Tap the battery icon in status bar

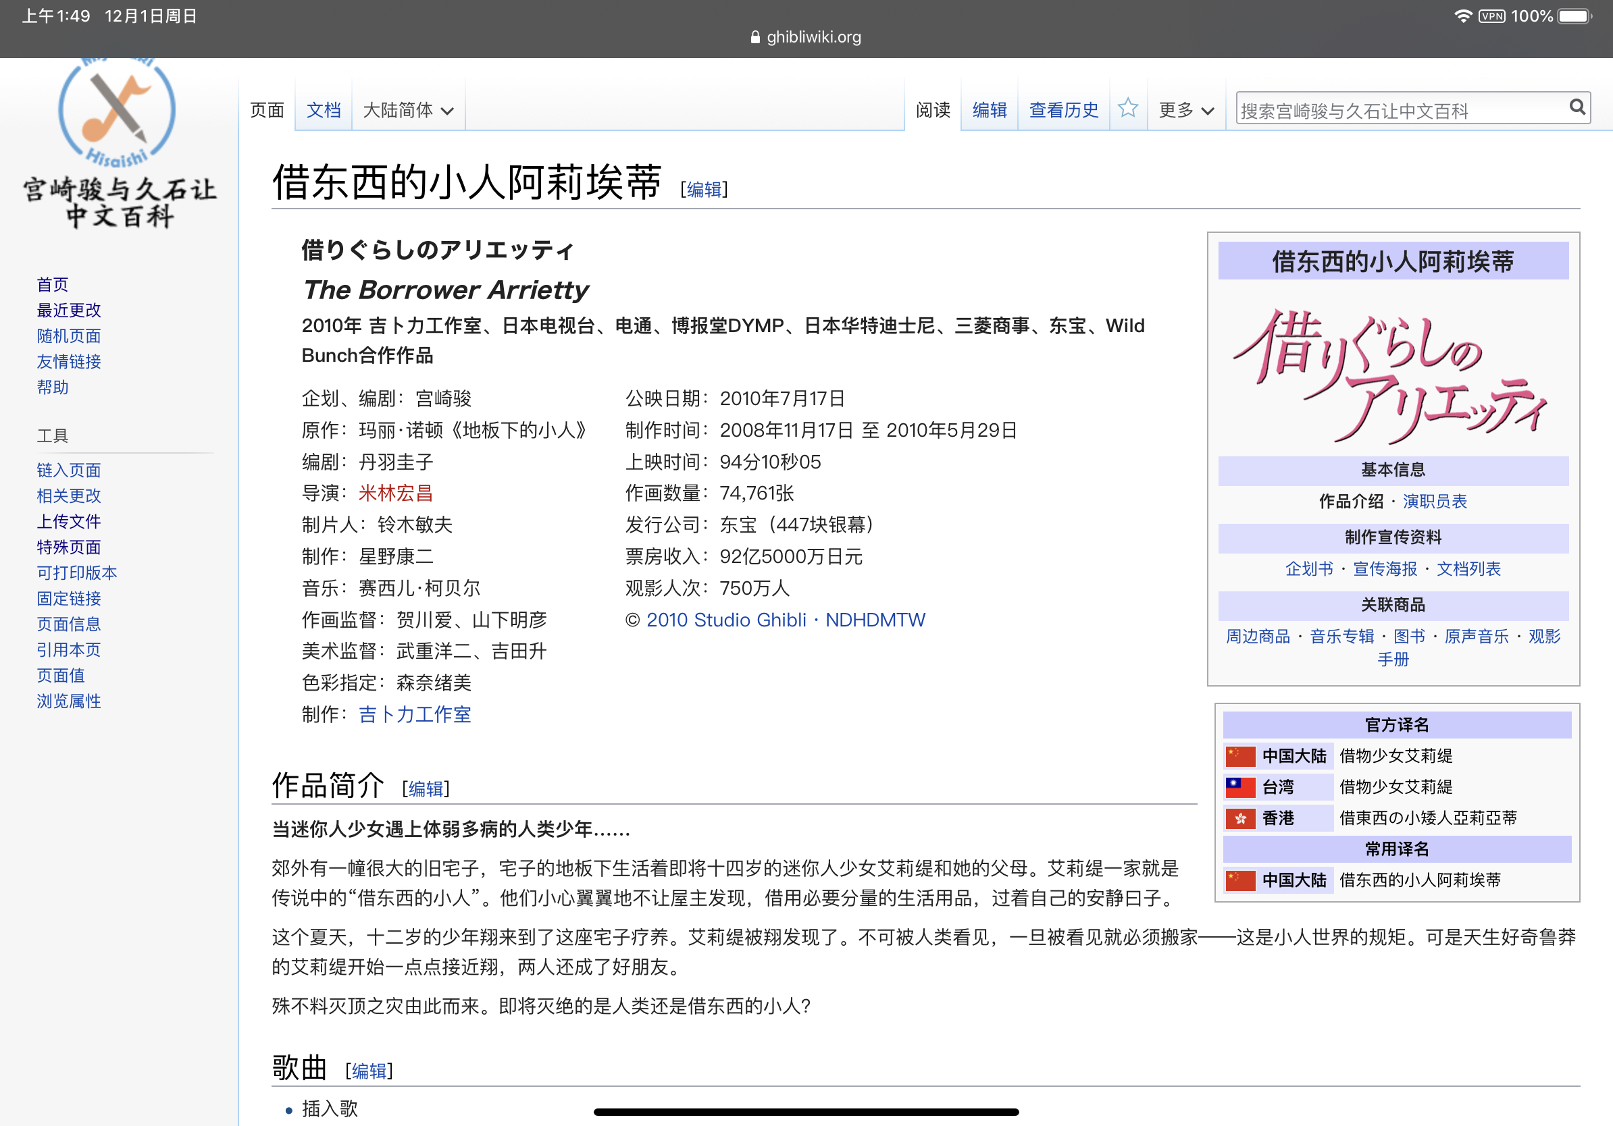[x=1574, y=16]
